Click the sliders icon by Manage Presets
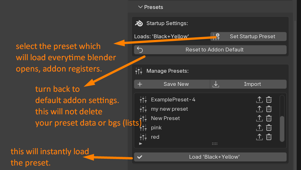 tap(139, 71)
